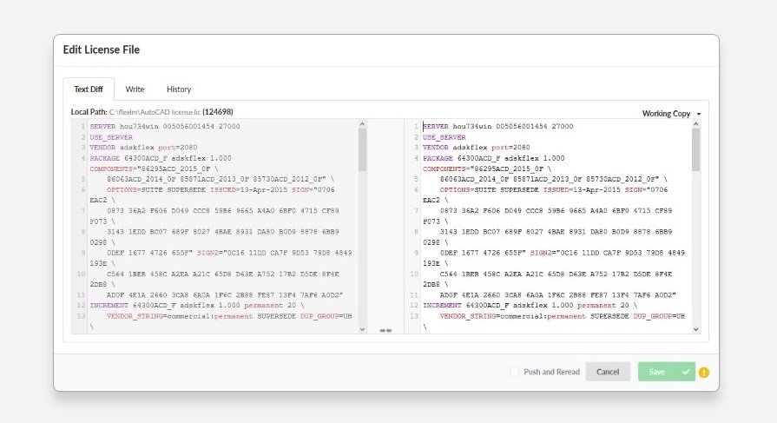
Task: Click the left pane vertical scrollbar thumb
Action: coord(362,149)
